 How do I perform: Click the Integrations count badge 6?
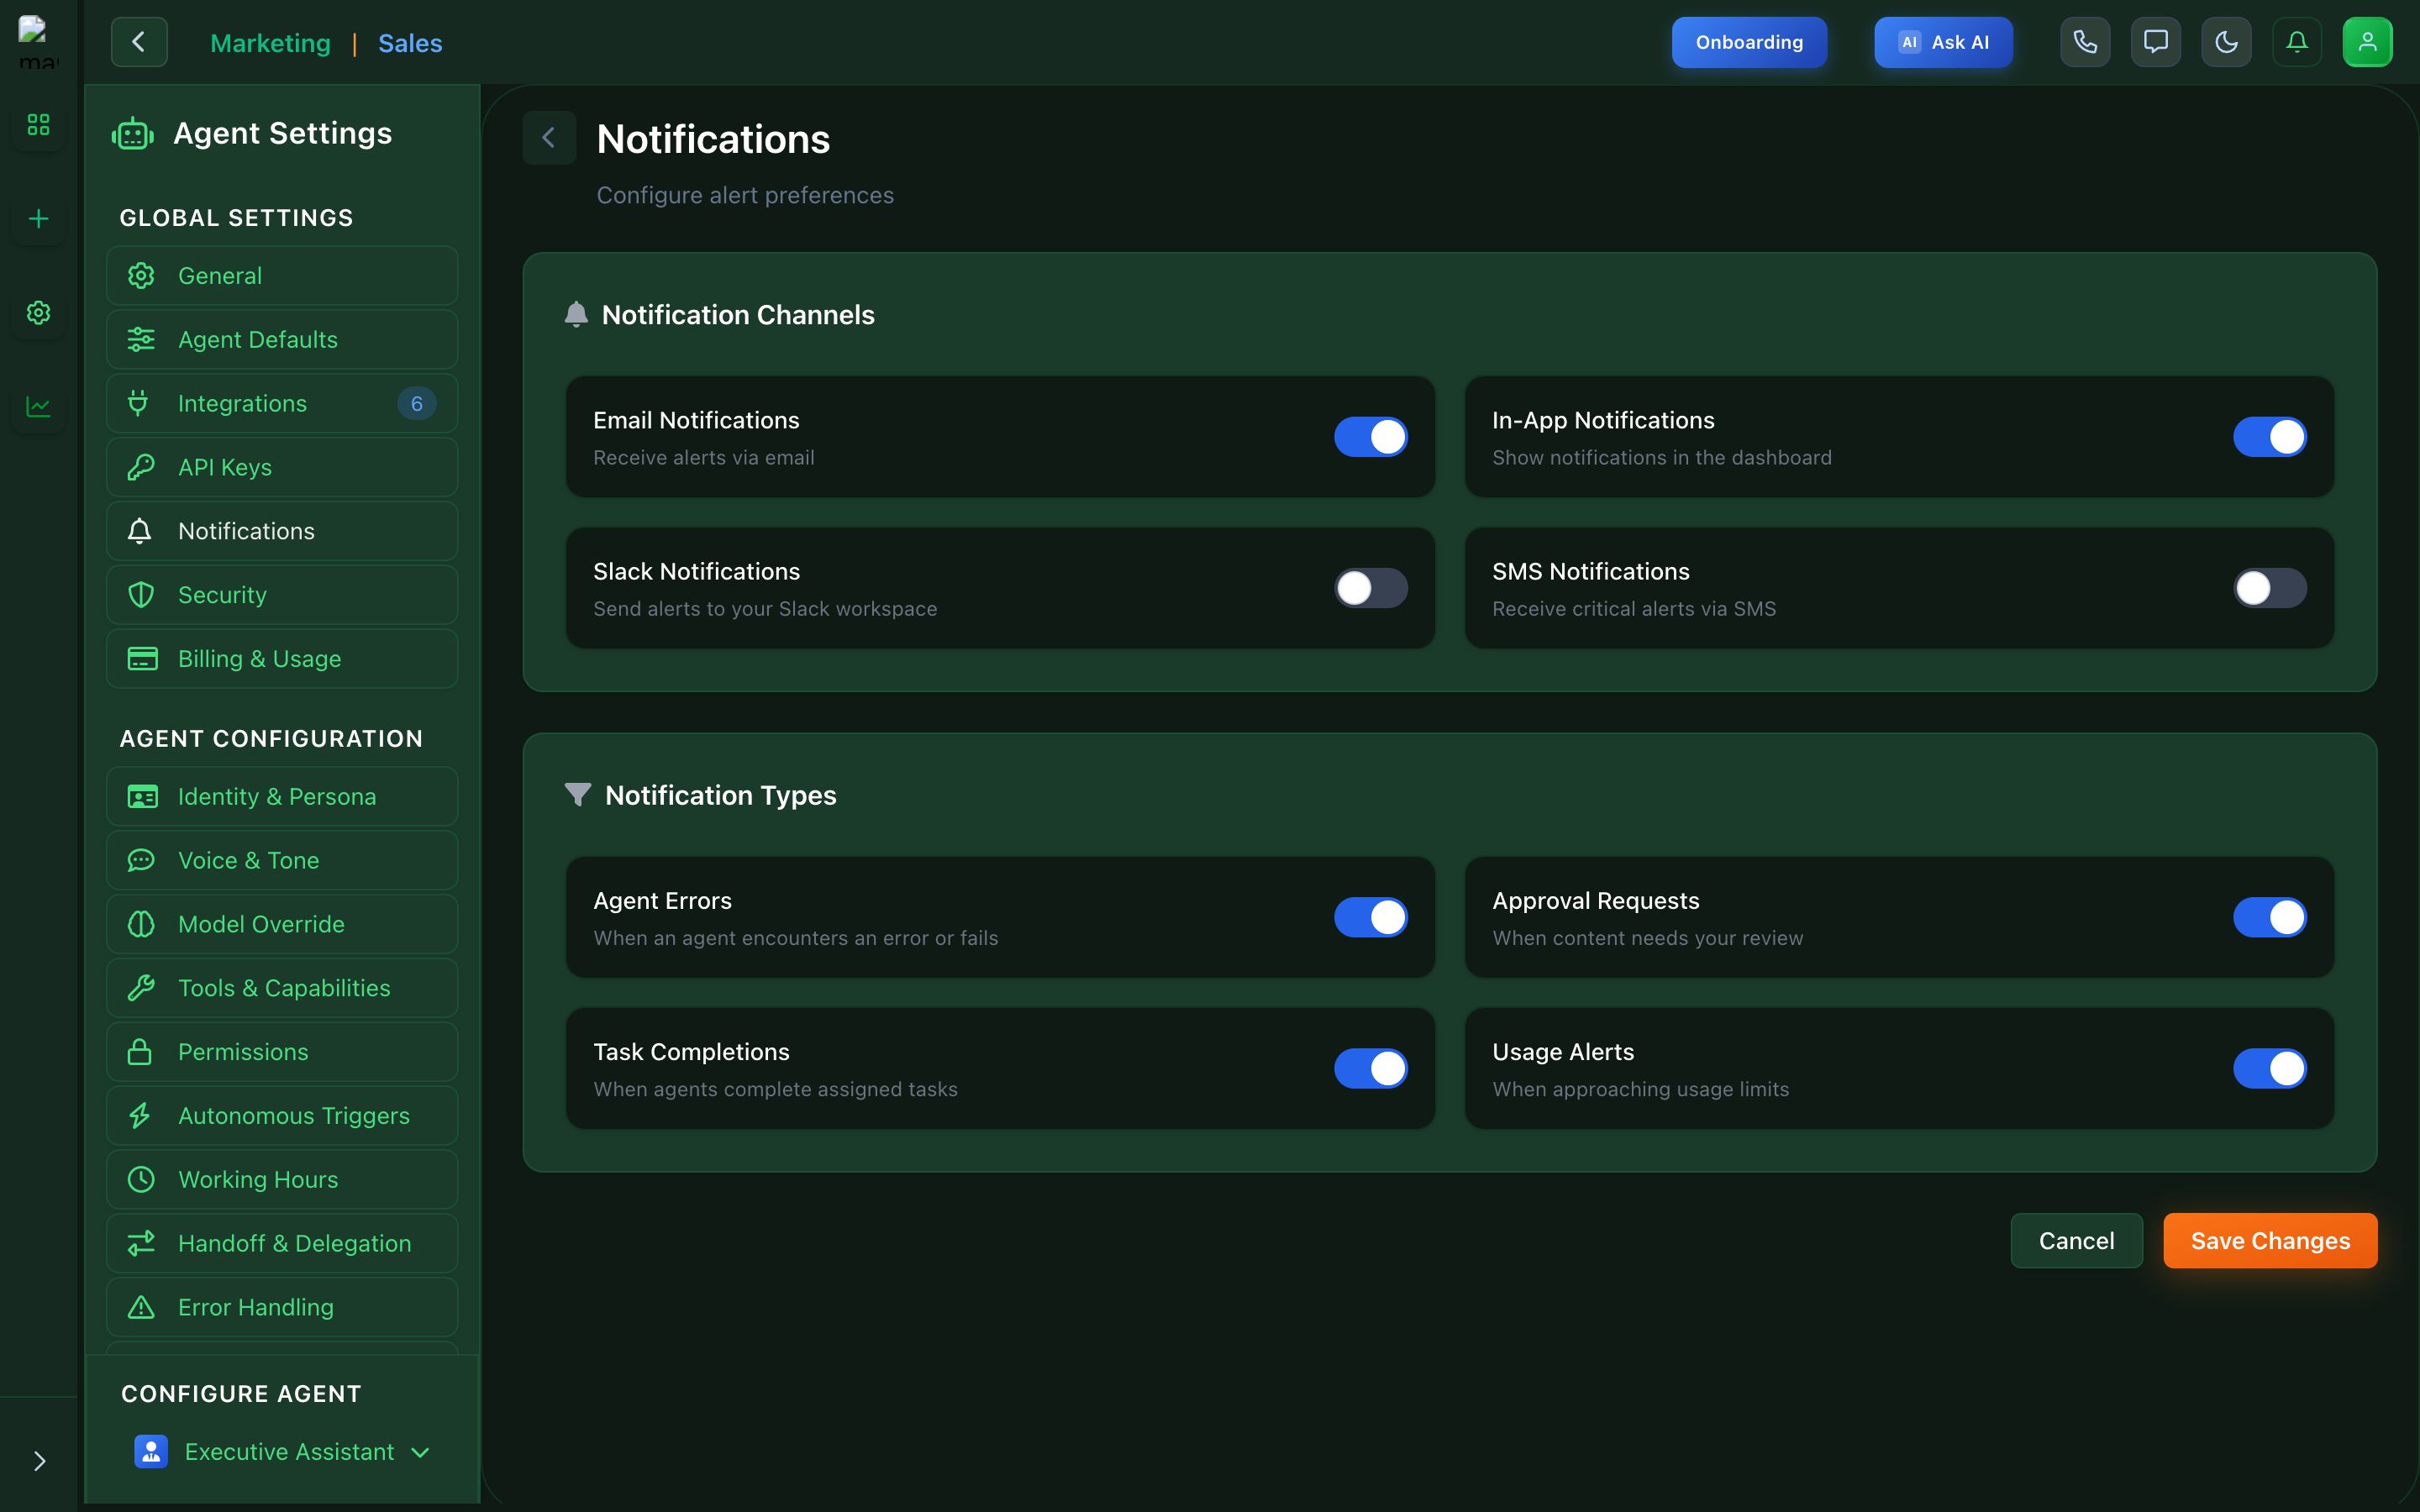417,403
